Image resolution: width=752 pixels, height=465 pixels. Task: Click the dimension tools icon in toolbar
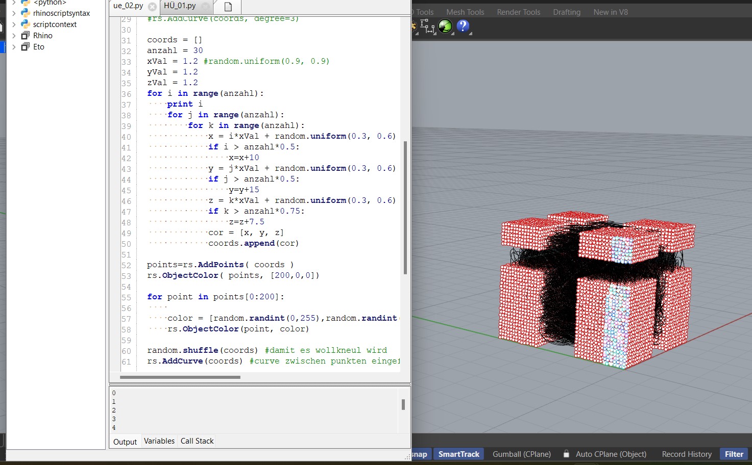point(428,27)
